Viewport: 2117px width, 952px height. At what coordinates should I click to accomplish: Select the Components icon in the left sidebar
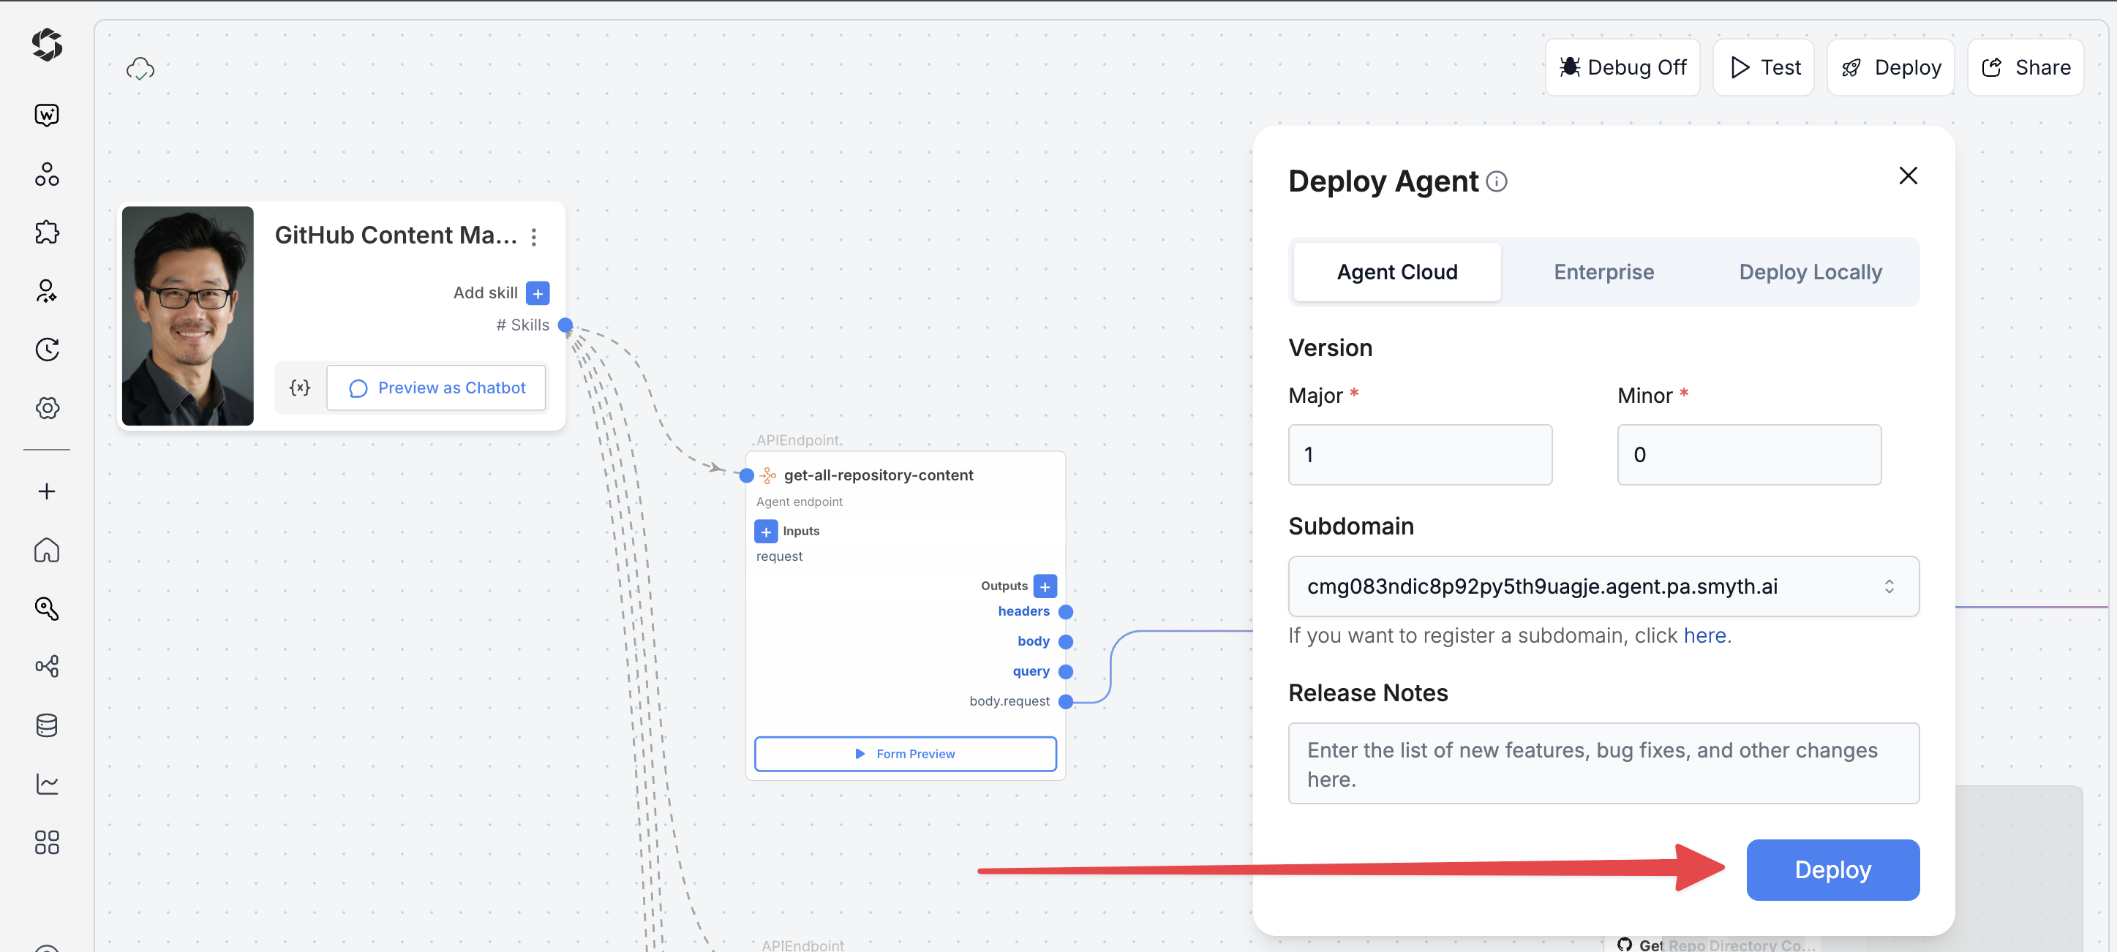coord(47,174)
